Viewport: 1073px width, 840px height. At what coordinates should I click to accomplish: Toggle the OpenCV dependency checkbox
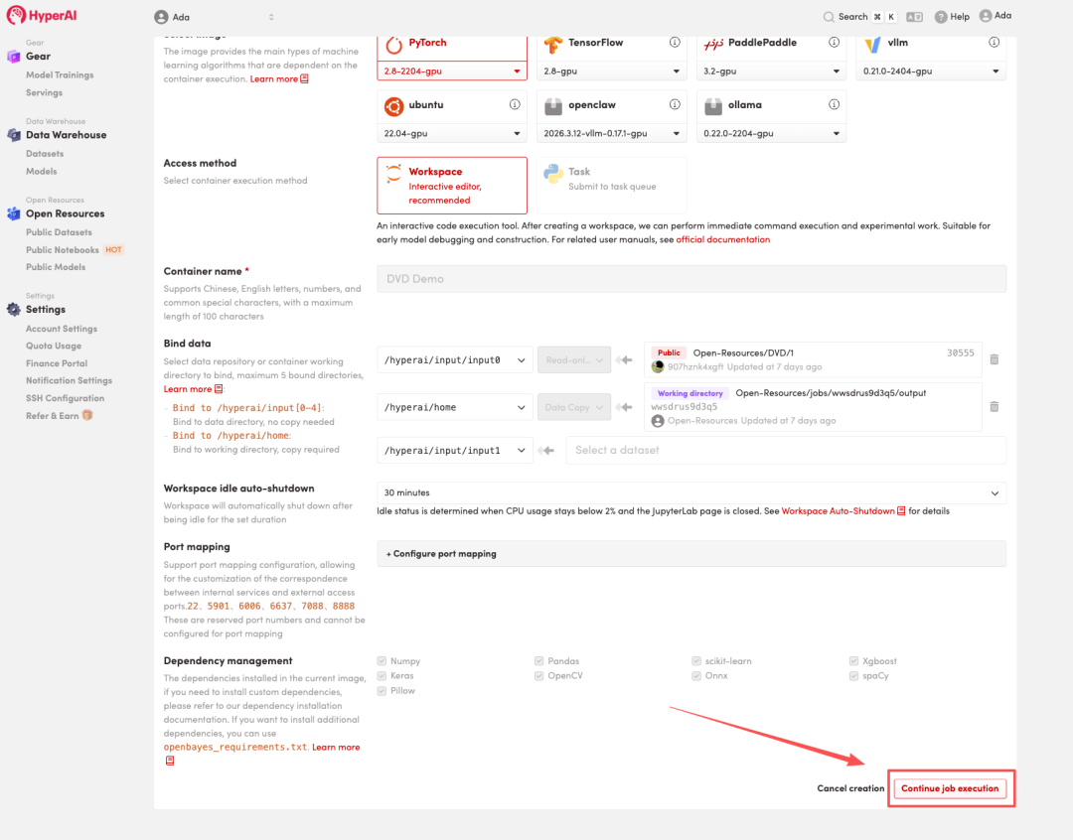[x=539, y=676]
